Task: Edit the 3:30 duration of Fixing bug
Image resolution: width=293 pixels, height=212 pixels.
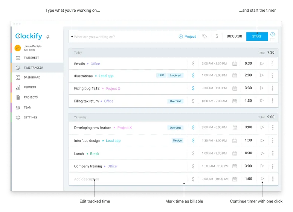Action: (x=248, y=88)
